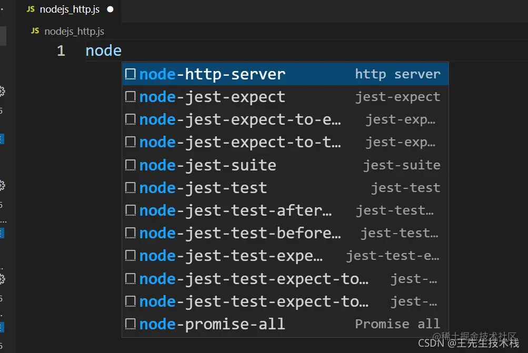This screenshot has height=353, width=528.
Task: Click the 'http server' description label
Action: (397, 74)
